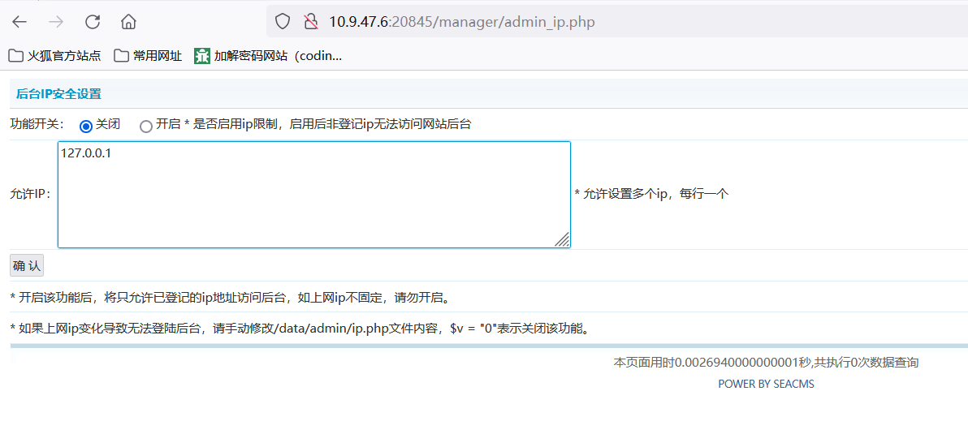This screenshot has width=968, height=447.
Task: Click the grayed forward navigation arrow
Action: pyautogui.click(x=56, y=23)
